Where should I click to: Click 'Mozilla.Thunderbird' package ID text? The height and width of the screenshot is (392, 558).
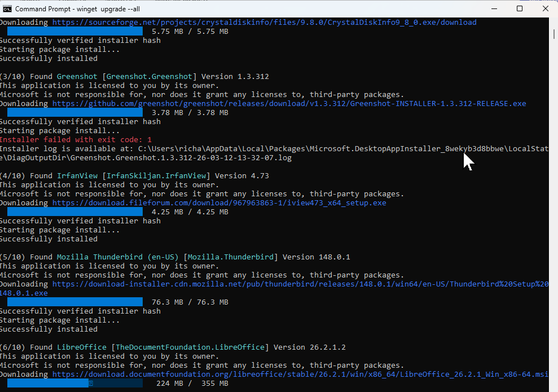pyautogui.click(x=231, y=257)
